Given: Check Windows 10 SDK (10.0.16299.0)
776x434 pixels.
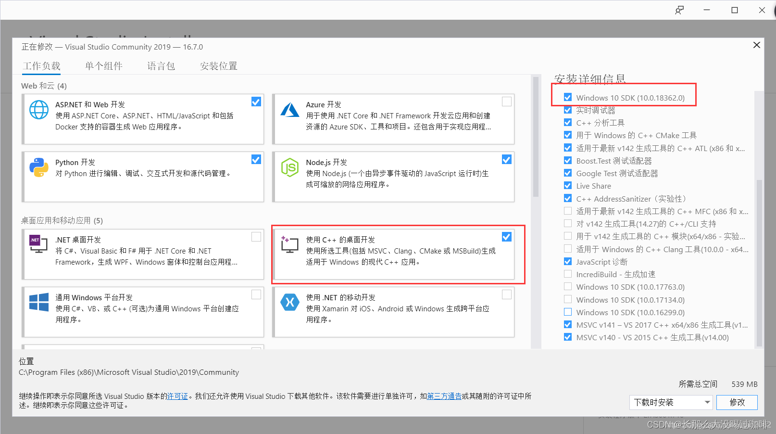Looking at the screenshot, I should pyautogui.click(x=568, y=312).
